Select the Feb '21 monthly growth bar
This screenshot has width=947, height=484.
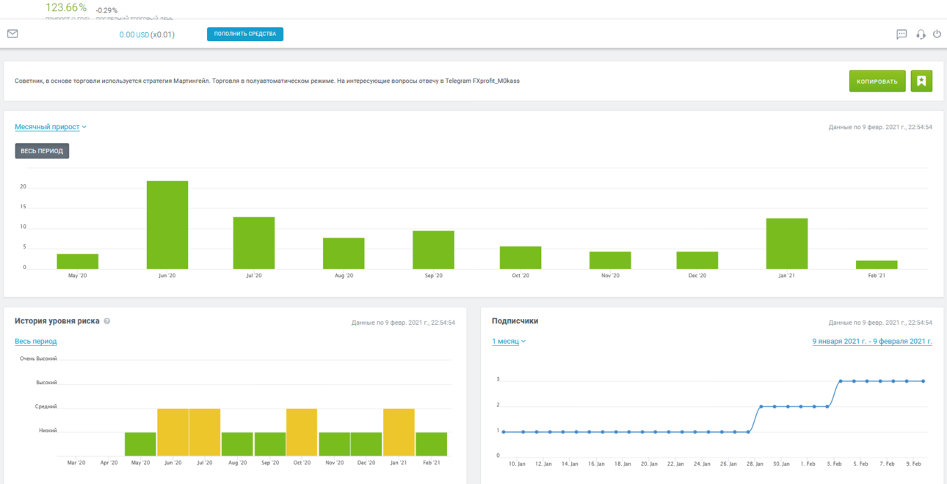(877, 265)
